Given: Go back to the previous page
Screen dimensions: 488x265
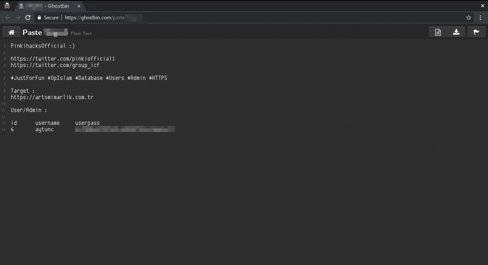Looking at the screenshot, I should point(8,18).
